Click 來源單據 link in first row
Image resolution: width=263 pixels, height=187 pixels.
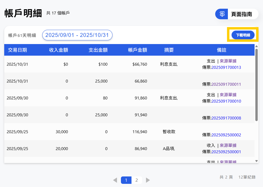[x=228, y=61]
